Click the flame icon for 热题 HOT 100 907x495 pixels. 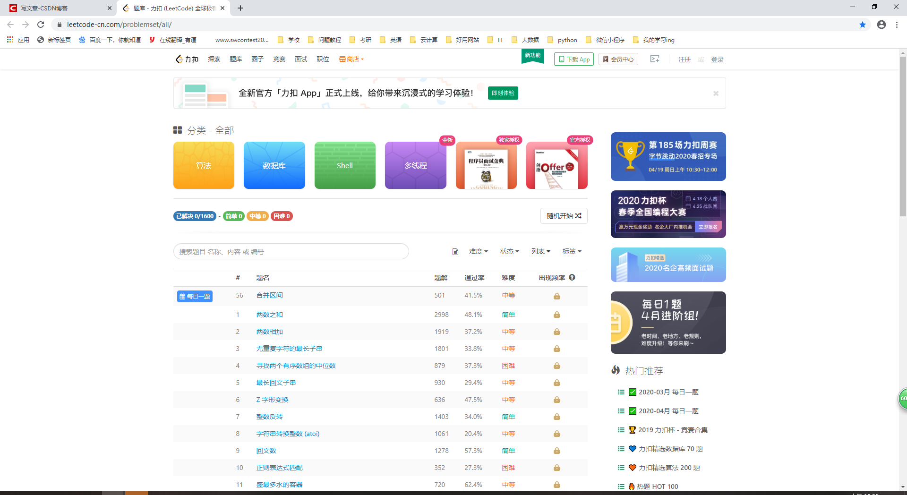click(632, 486)
